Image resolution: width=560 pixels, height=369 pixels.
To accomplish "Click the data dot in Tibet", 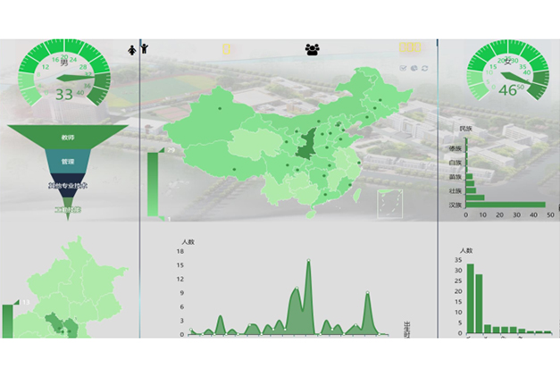I will click(234, 170).
